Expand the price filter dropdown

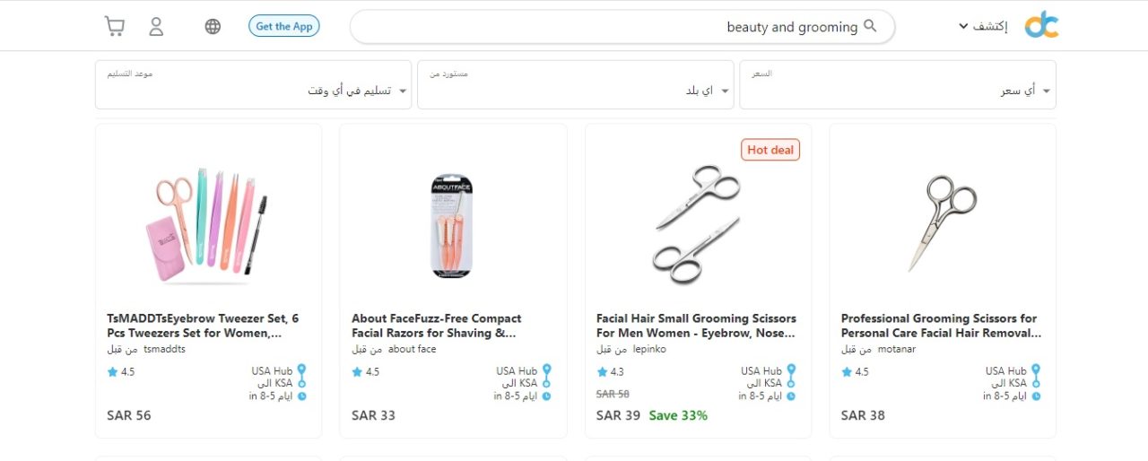pos(898,85)
